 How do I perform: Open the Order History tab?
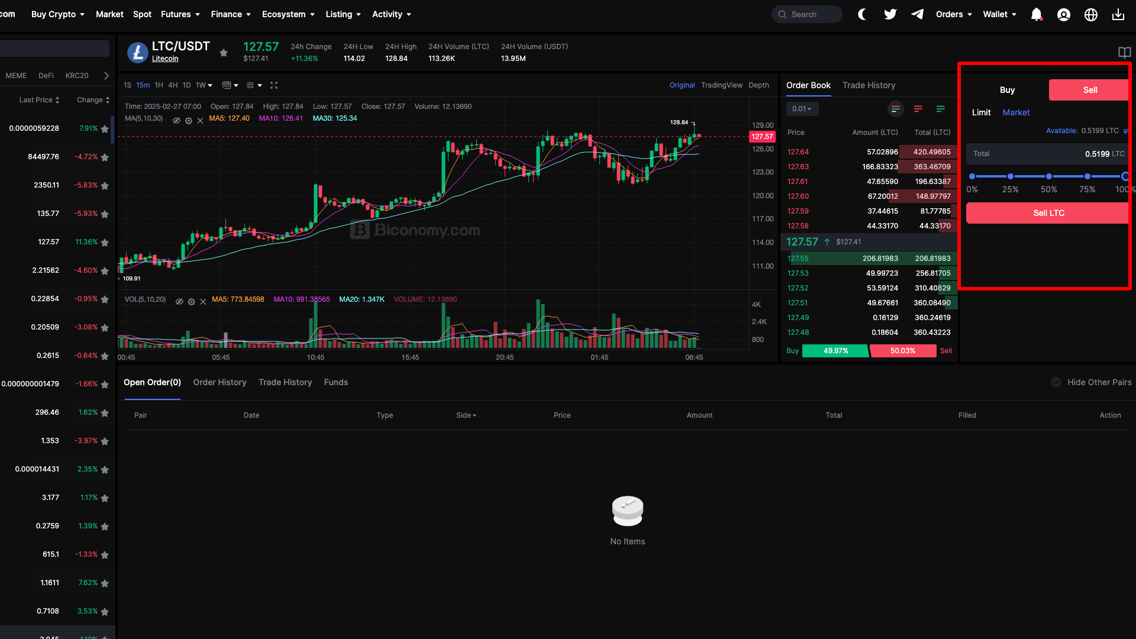(220, 382)
